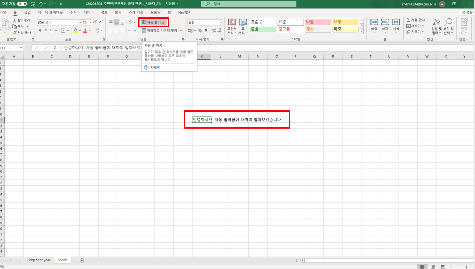Toggle underline 가 formatting
Viewport: 475px width, 269px height.
click(51, 31)
